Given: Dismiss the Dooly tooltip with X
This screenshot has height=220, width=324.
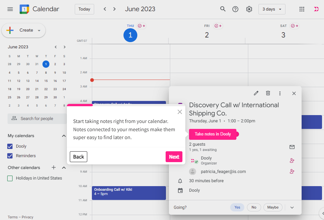Looking at the screenshot, I should pos(180,112).
